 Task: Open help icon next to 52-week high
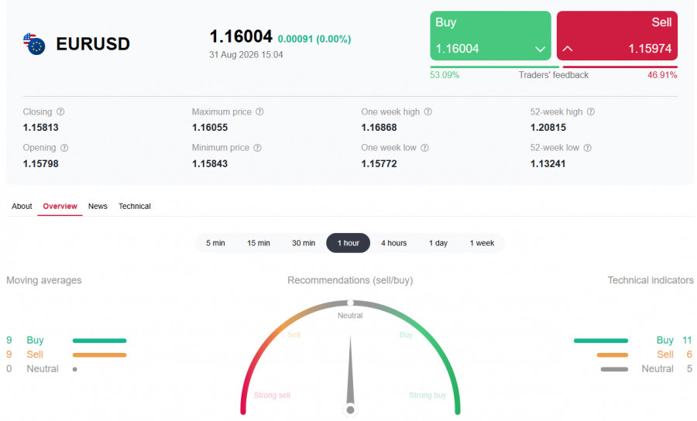(x=591, y=112)
